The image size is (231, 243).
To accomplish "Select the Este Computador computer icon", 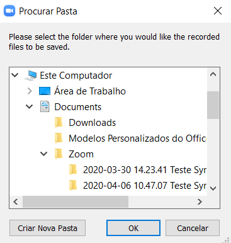I will (31, 76).
